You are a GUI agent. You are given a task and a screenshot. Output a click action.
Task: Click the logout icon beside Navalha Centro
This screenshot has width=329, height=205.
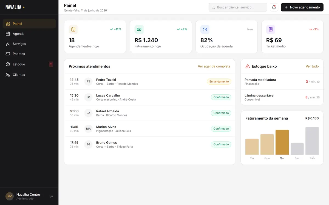[x=51, y=196]
